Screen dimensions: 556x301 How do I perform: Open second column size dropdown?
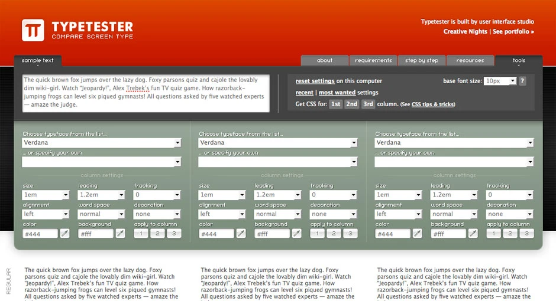coord(222,195)
